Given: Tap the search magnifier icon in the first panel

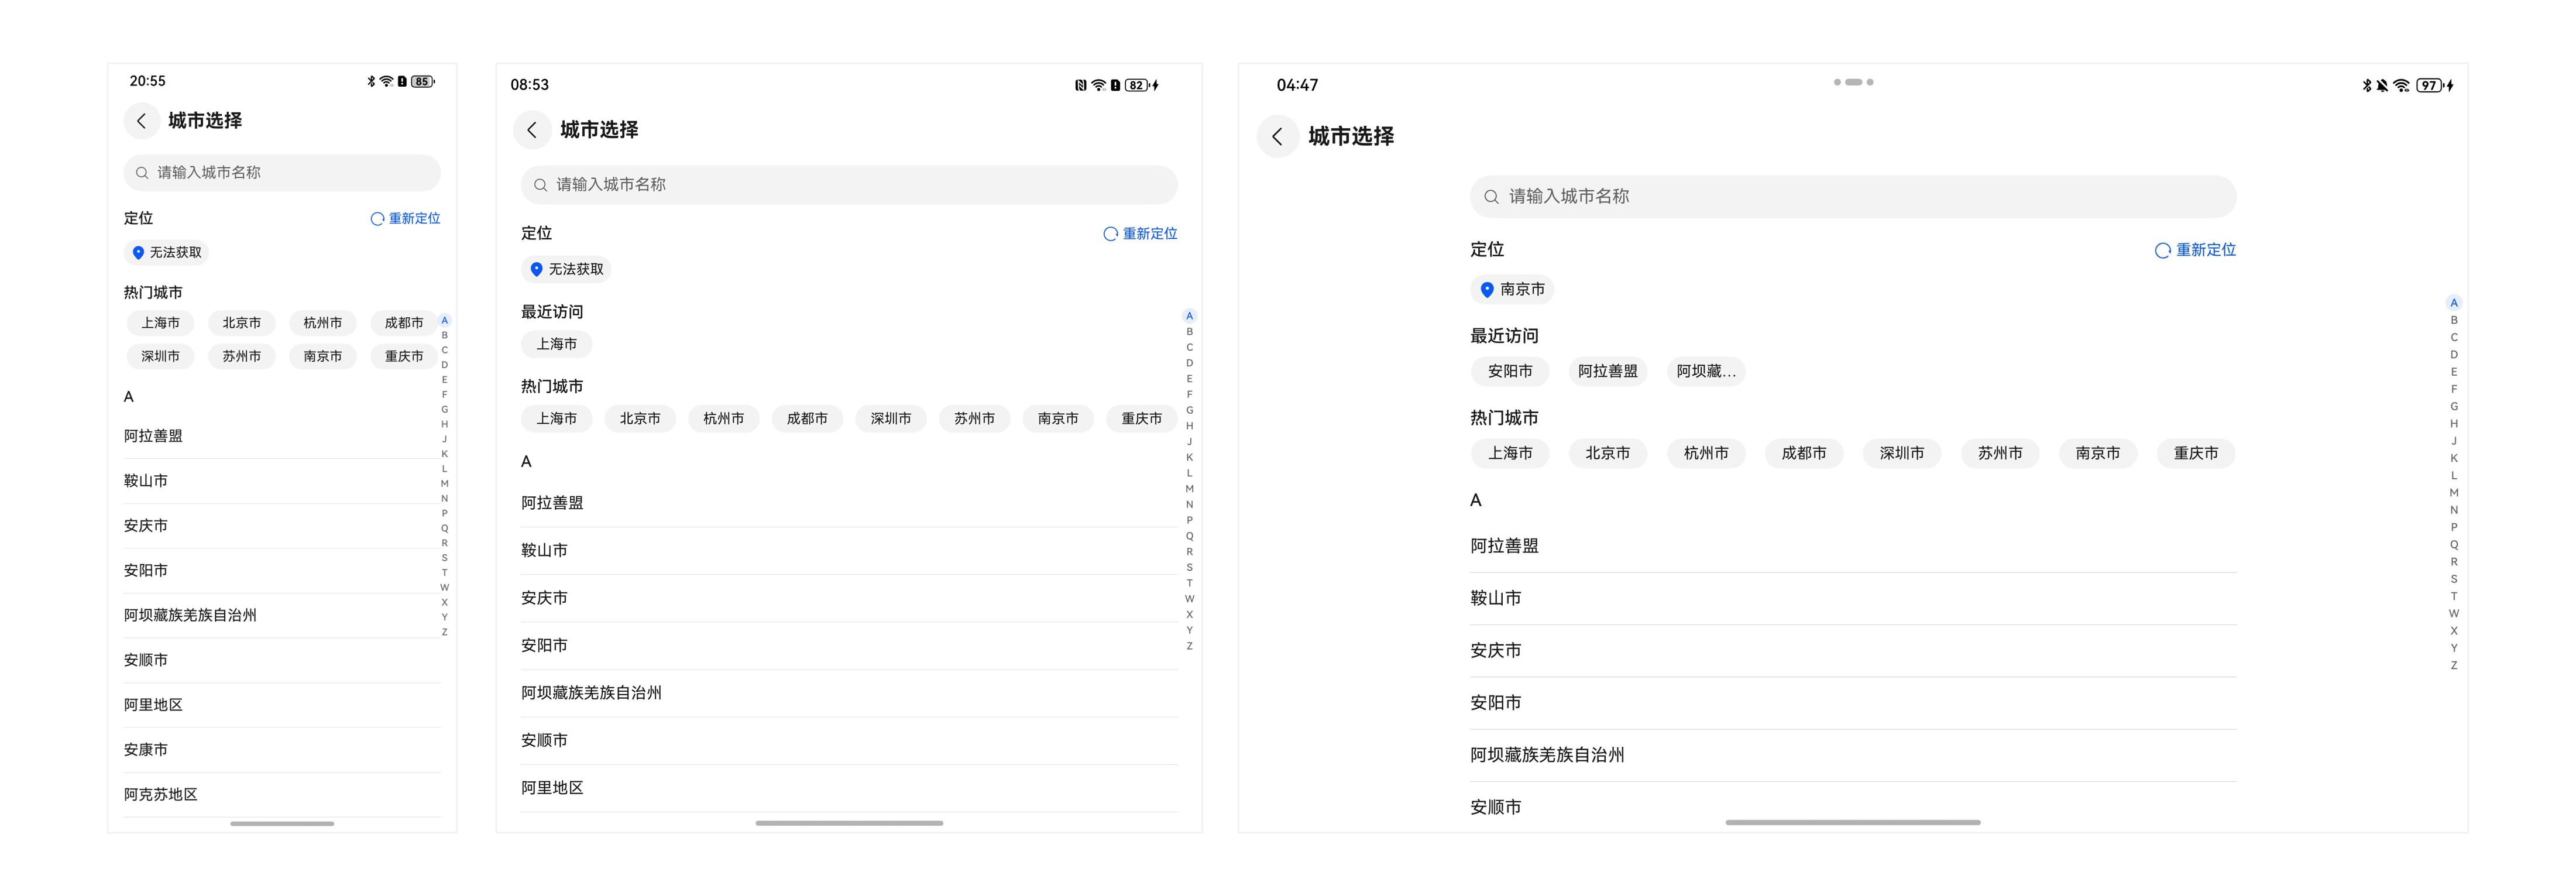Looking at the screenshot, I should click(x=143, y=172).
